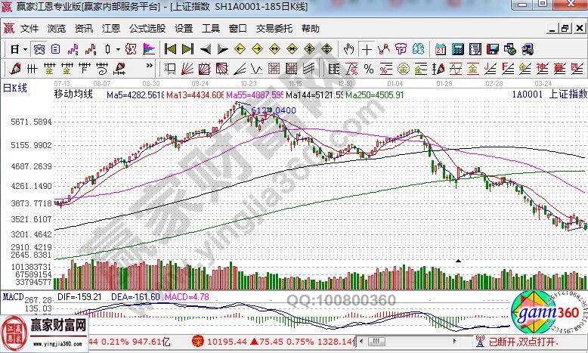Viewport: 588px width, 353px height.
Task: Select the crosshair cursor tool
Action: pyautogui.click(x=367, y=49)
